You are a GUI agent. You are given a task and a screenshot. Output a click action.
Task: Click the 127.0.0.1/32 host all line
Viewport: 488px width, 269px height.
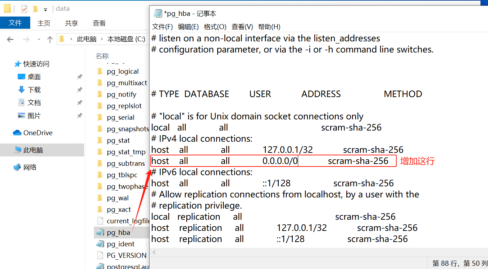pyautogui.click(x=277, y=150)
